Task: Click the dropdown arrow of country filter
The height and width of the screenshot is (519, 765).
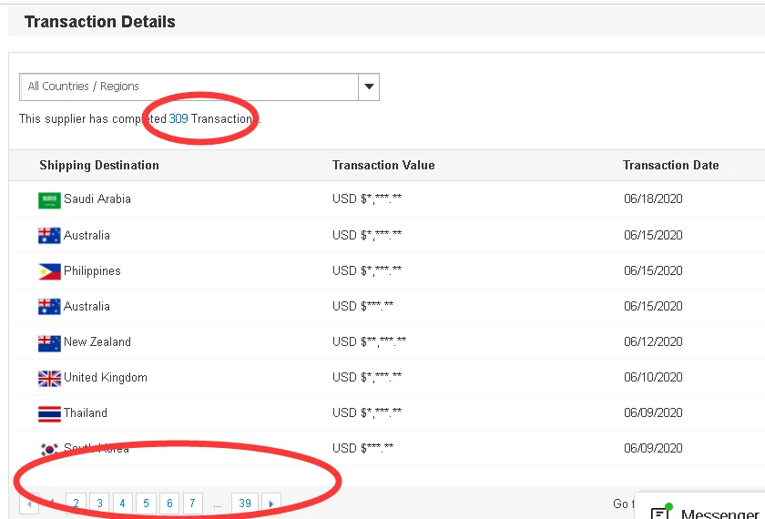Action: click(369, 86)
